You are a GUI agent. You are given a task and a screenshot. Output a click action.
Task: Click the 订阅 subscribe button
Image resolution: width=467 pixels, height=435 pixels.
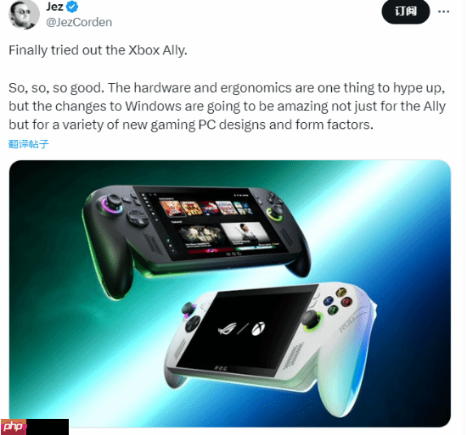[406, 12]
